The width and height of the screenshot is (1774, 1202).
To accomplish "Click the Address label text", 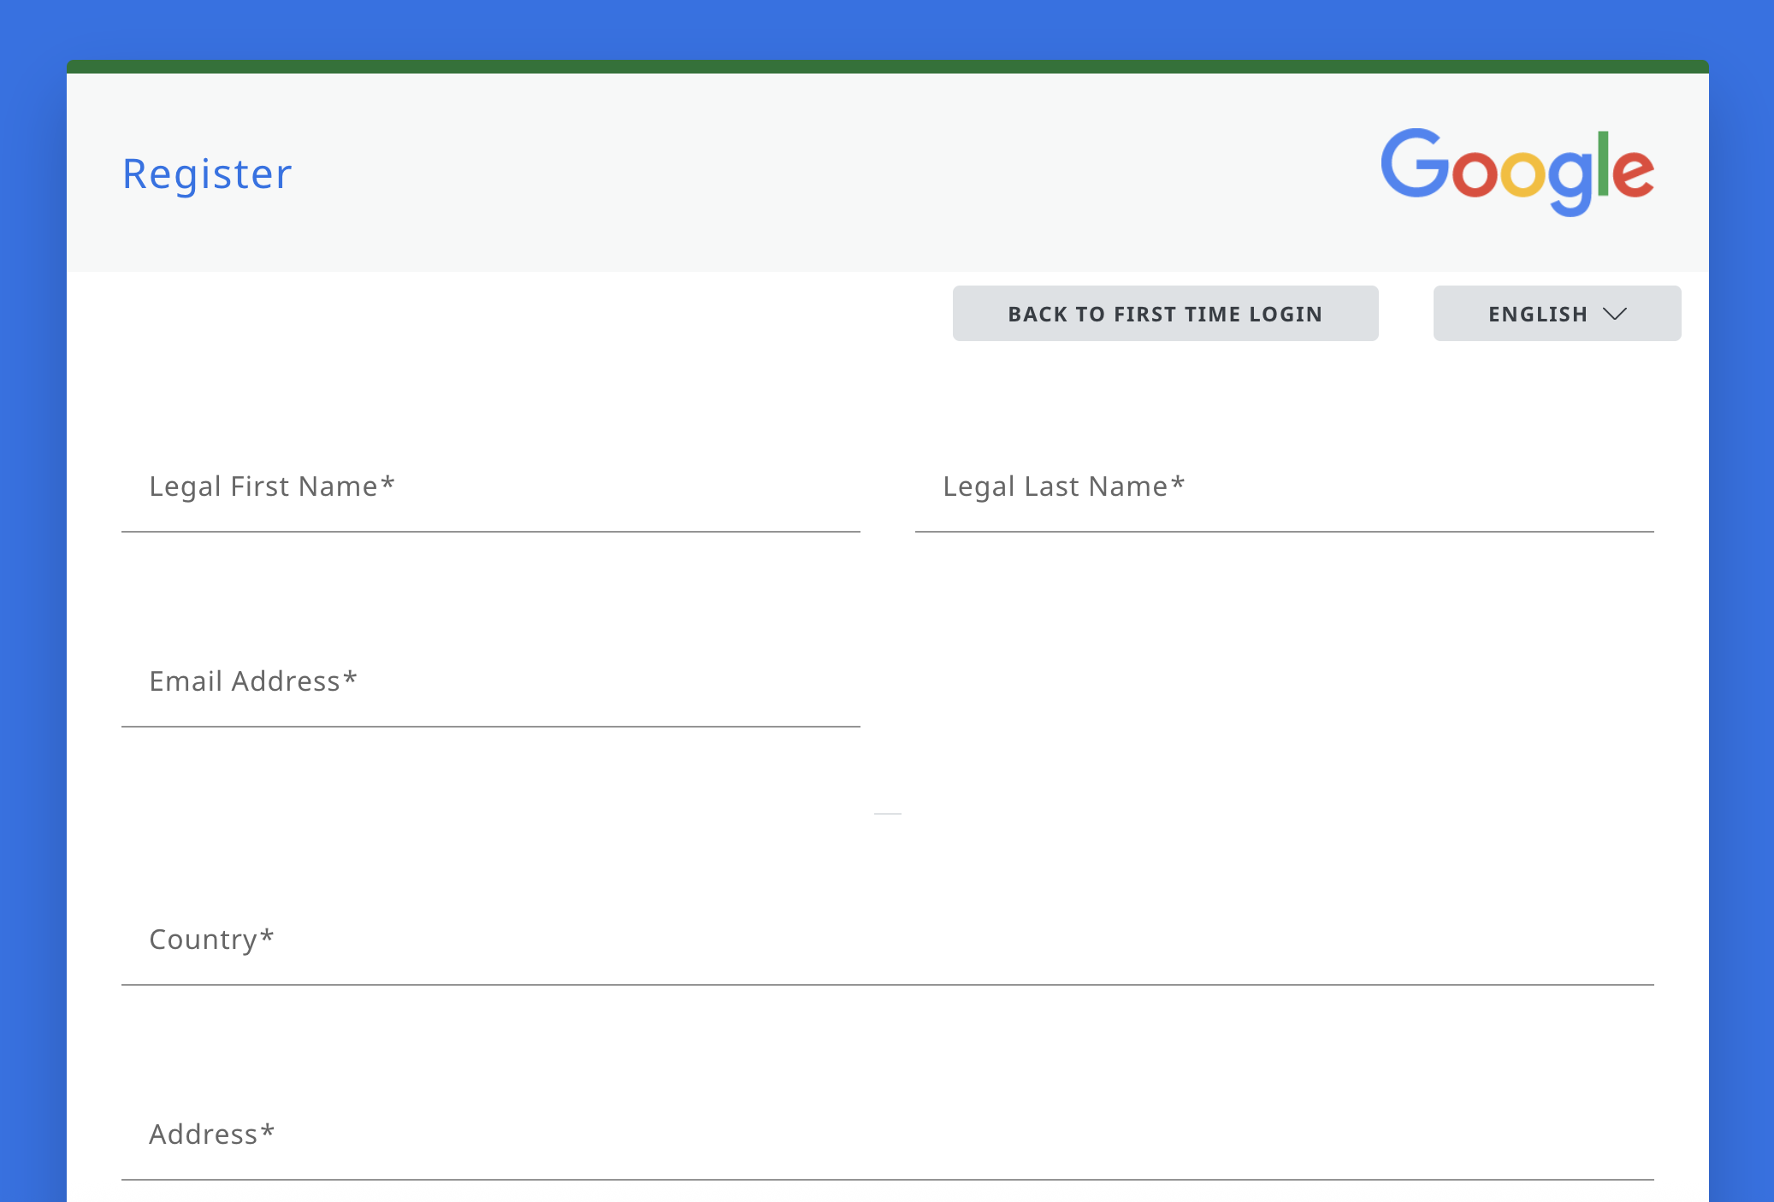I will point(211,1134).
